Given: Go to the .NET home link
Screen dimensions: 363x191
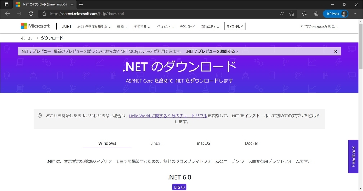Looking at the screenshot, I should 67,27.
